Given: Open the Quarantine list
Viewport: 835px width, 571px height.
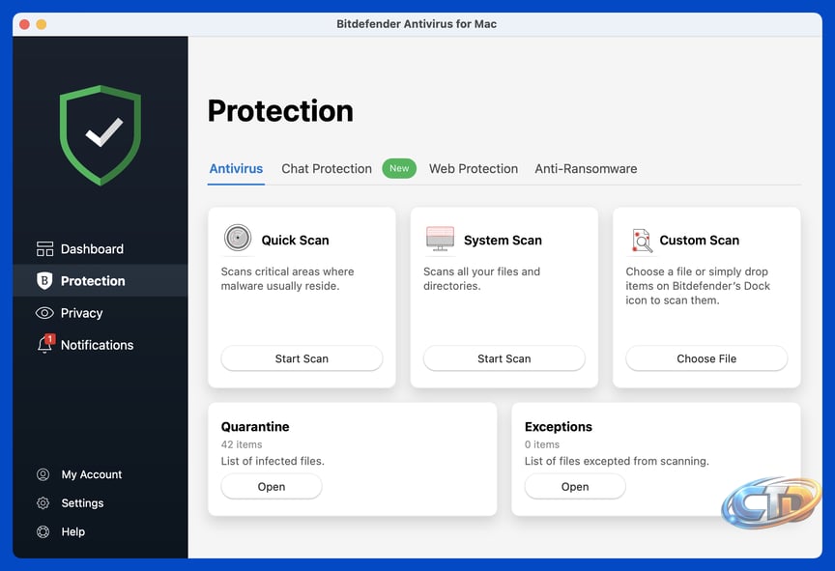Looking at the screenshot, I should pos(271,486).
